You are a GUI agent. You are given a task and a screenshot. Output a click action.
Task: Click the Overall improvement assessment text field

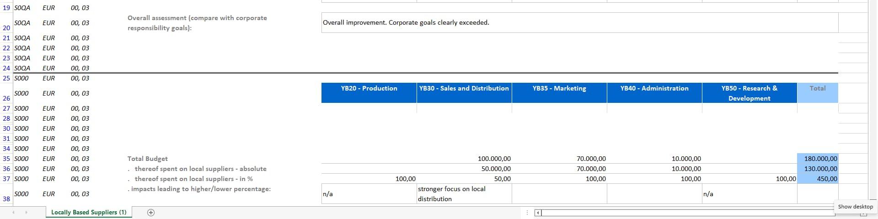(579, 22)
